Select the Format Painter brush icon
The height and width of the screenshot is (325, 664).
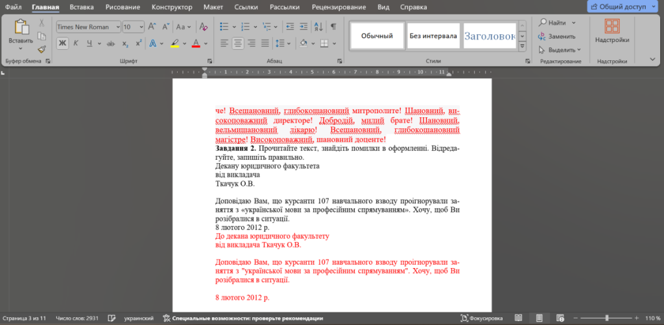pos(41,49)
